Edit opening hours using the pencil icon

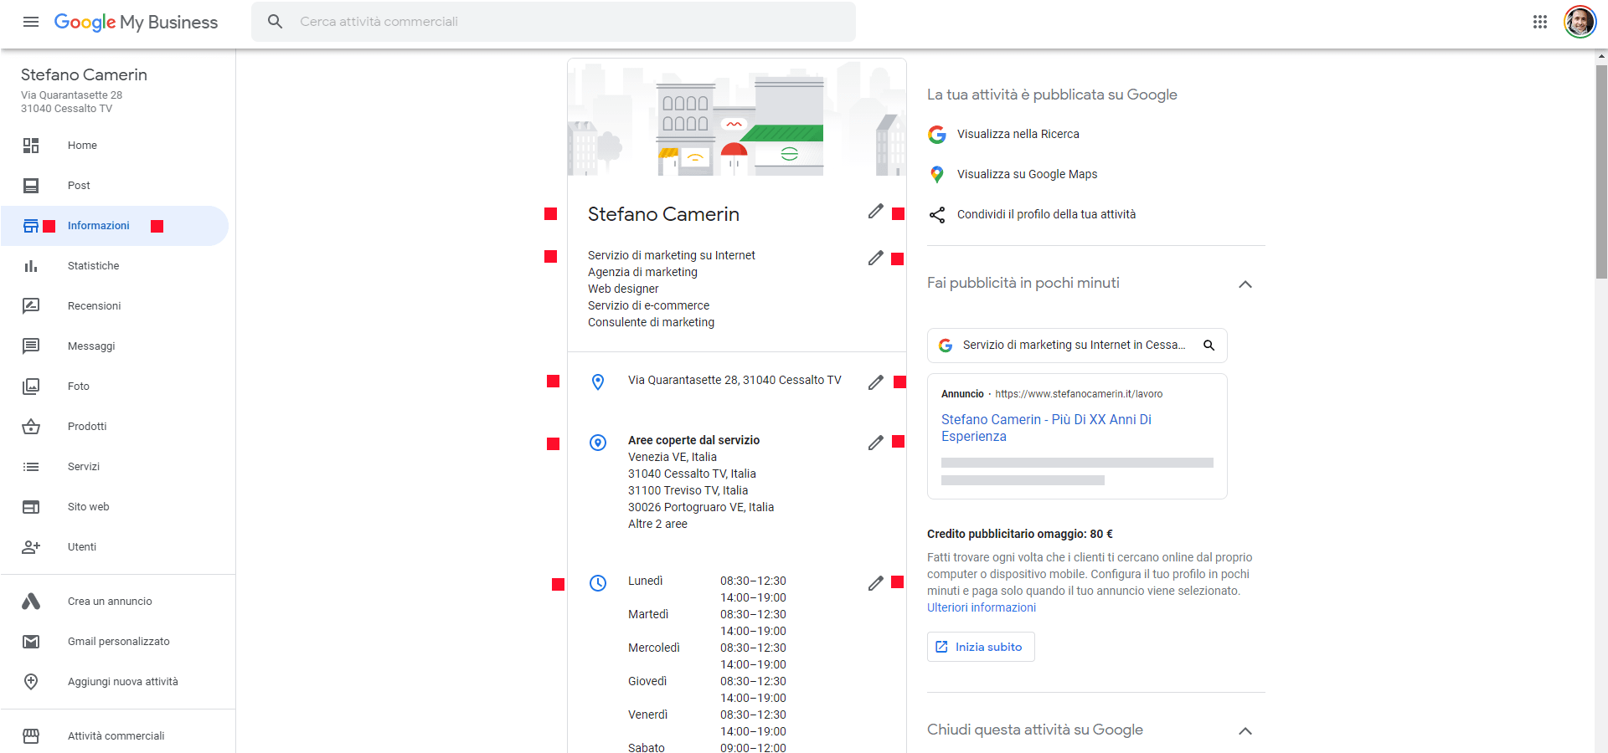click(x=876, y=583)
